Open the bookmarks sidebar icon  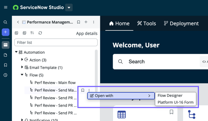(x=6, y=65)
